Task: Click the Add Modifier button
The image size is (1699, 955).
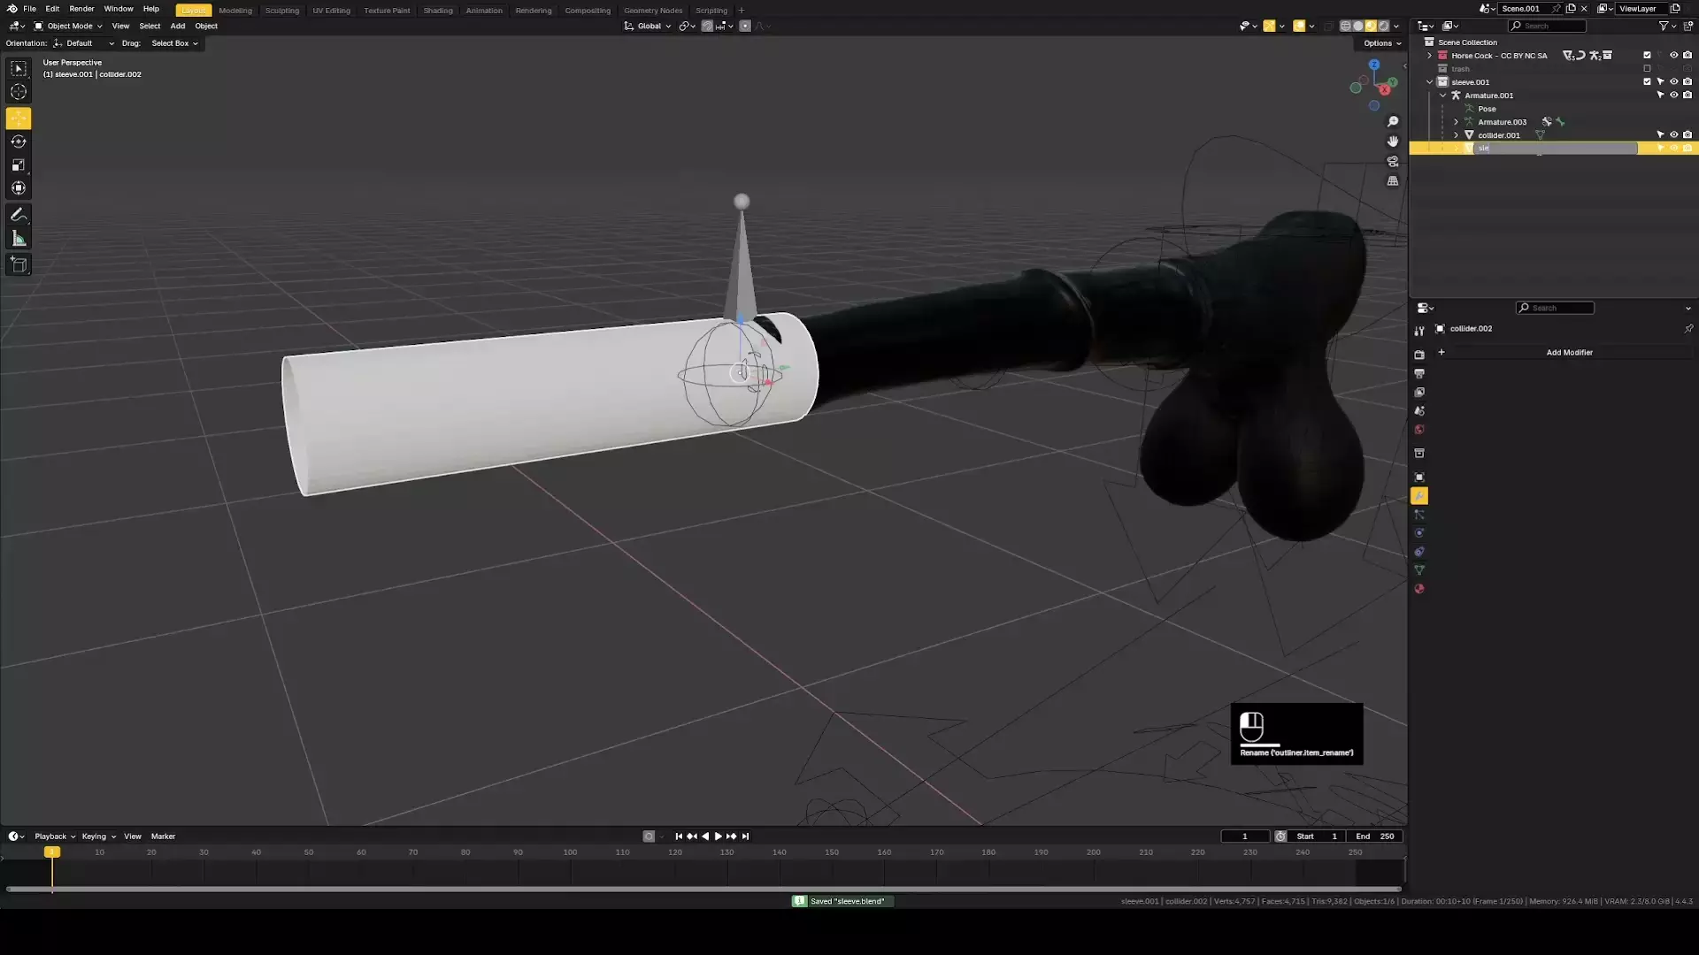Action: tap(1568, 352)
